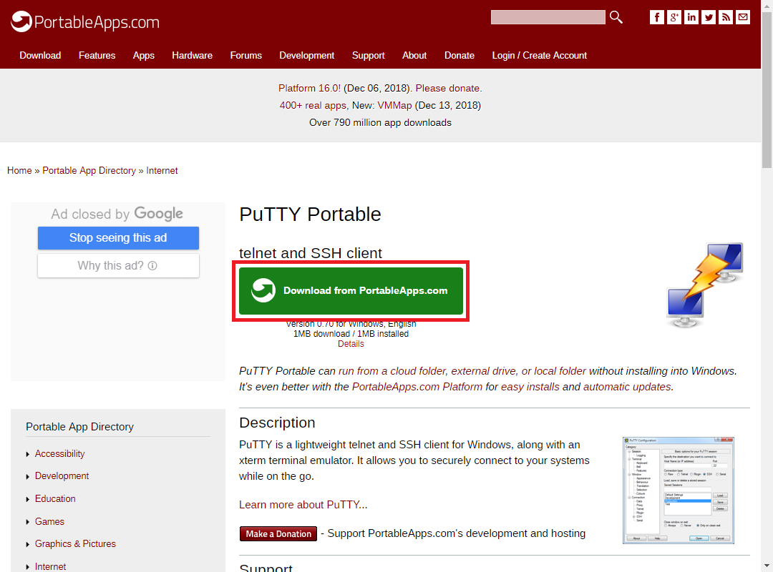Open the Forums menu
The height and width of the screenshot is (572, 773).
click(246, 55)
